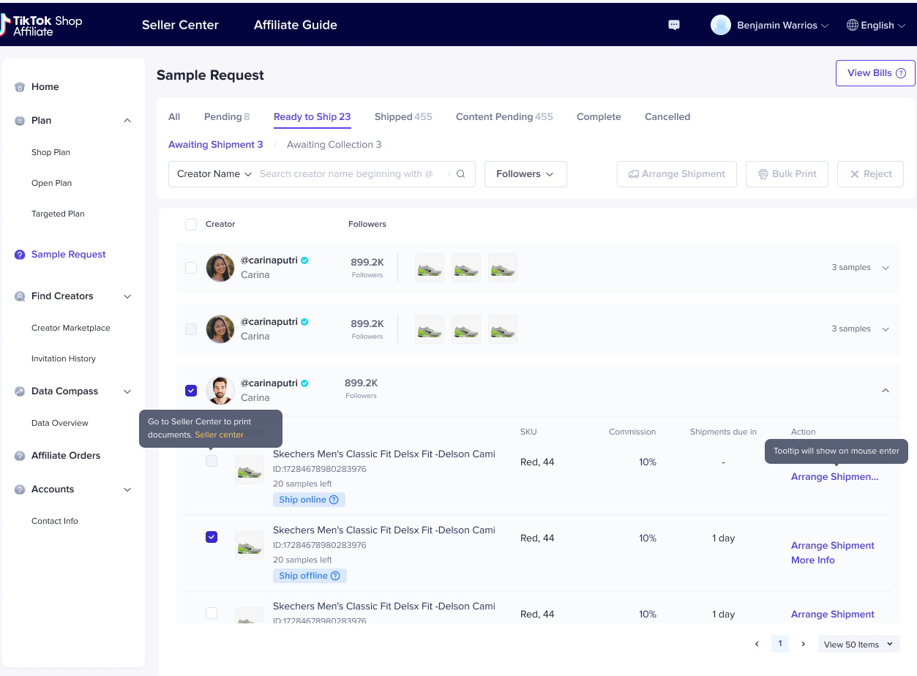Image resolution: width=917 pixels, height=676 pixels.
Task: Open the Followers filter dropdown
Action: (525, 174)
